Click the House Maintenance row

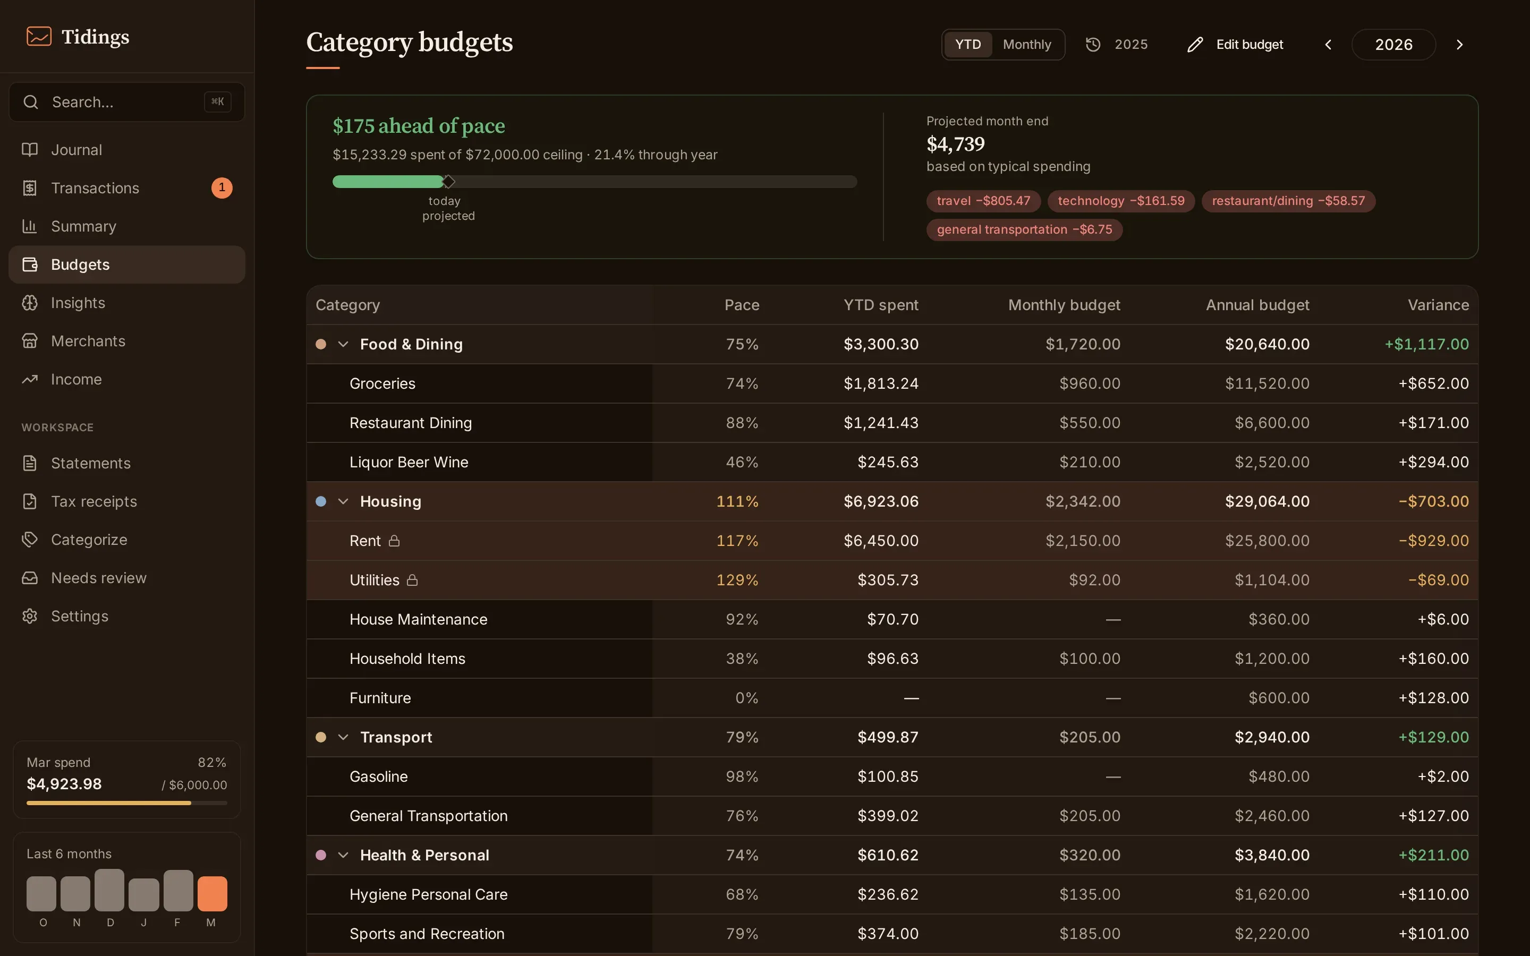click(892, 619)
